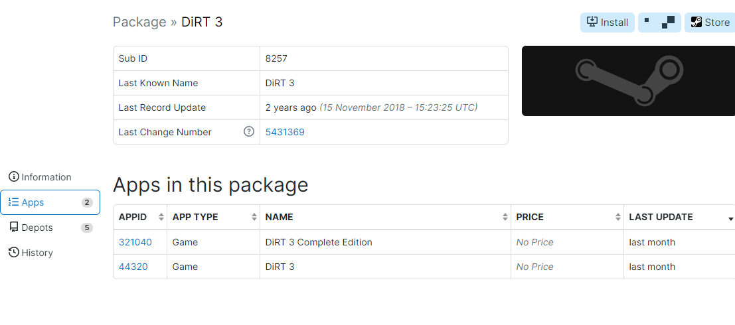
Task: Open app ID 44320 link
Action: 133,267
